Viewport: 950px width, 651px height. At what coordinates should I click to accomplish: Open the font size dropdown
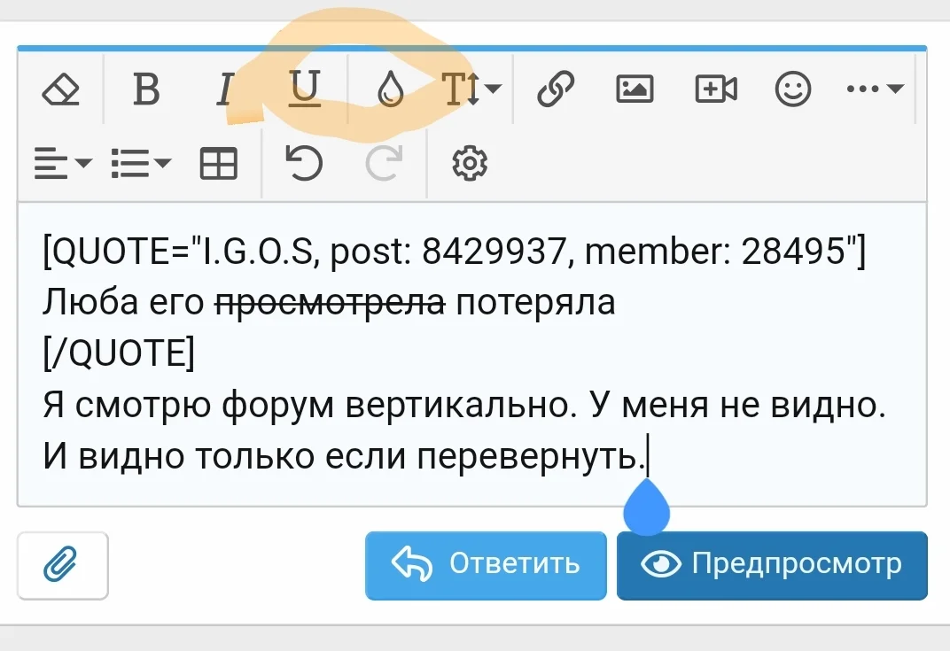point(471,89)
